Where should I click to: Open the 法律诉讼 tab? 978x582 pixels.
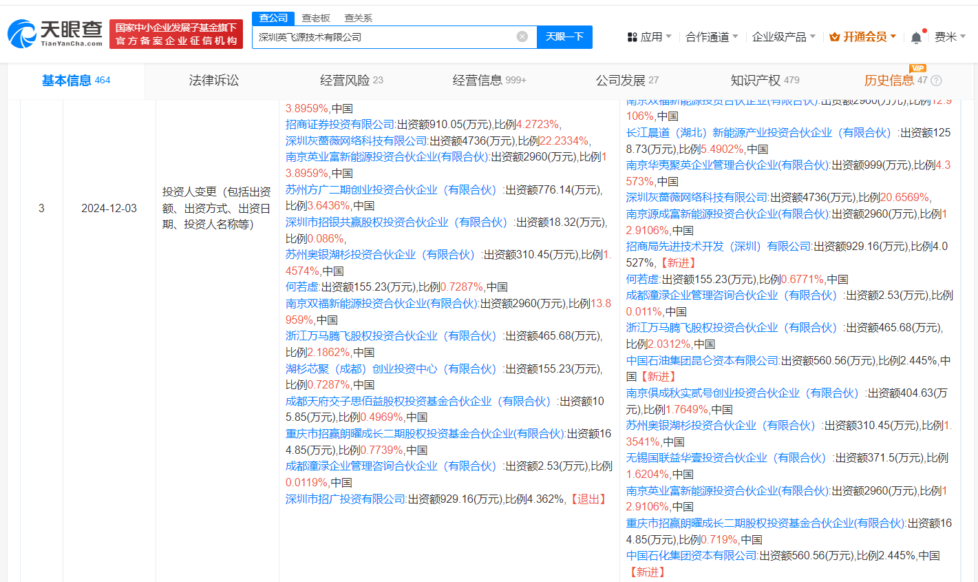(x=214, y=81)
